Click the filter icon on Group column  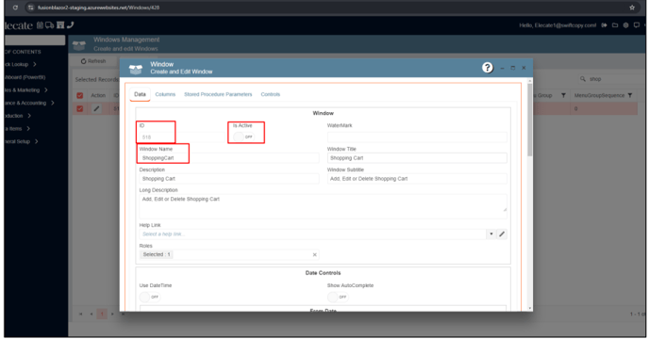coord(563,95)
